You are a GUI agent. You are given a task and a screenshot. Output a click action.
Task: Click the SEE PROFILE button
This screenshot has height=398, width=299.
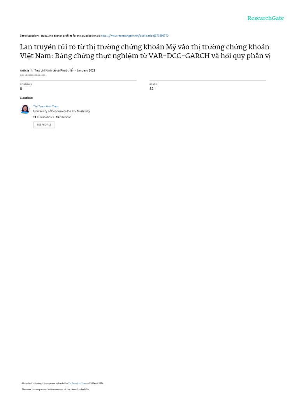coord(44,125)
